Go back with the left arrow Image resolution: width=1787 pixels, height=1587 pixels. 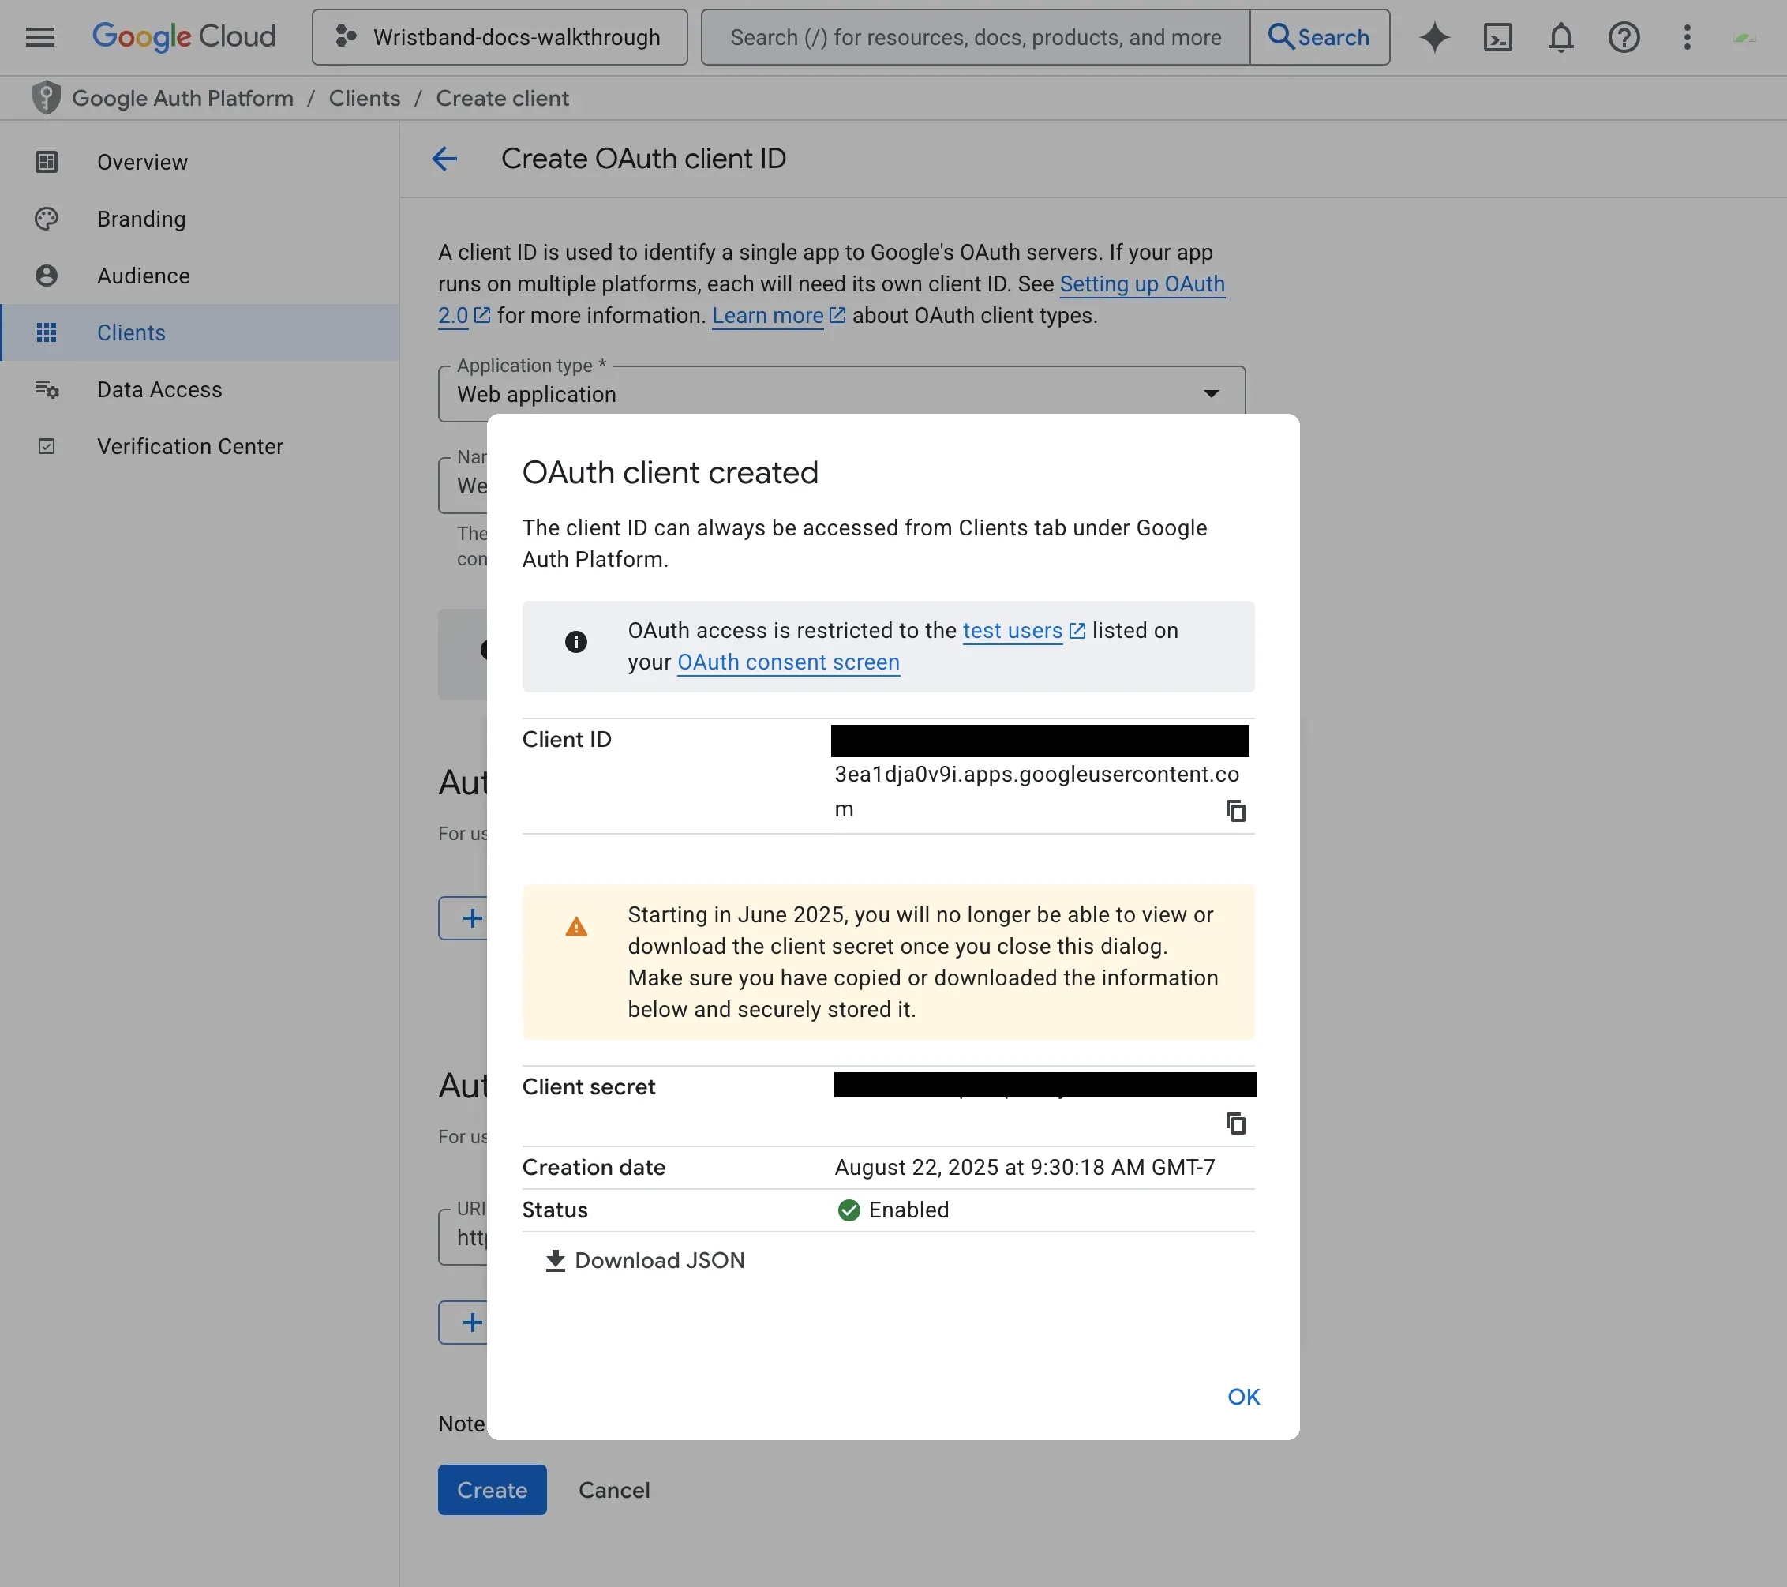pyautogui.click(x=444, y=158)
